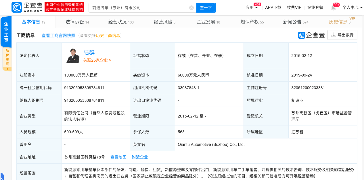Click the paid-in capital 60000万元人民币
The width and height of the screenshot is (364, 180).
pos(193,75)
